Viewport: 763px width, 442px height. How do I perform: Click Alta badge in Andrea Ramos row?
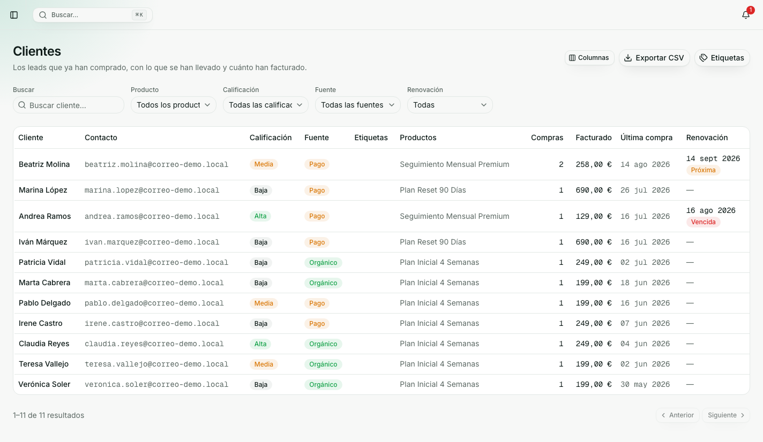[260, 216]
